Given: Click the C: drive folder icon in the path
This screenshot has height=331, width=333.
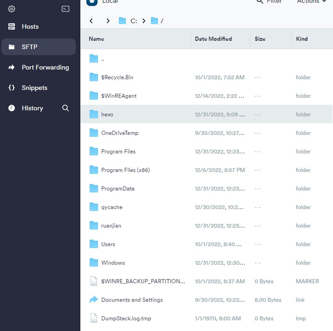Looking at the screenshot, I should click(123, 21).
